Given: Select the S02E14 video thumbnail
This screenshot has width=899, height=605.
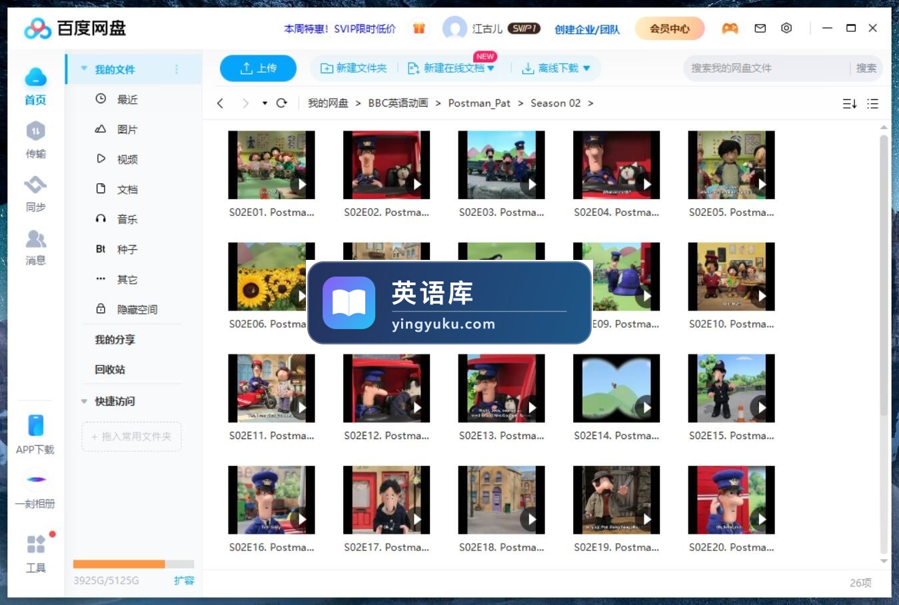Looking at the screenshot, I should click(616, 388).
